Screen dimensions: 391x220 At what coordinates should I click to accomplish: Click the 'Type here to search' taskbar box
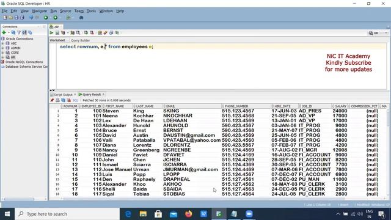click(x=67, y=214)
